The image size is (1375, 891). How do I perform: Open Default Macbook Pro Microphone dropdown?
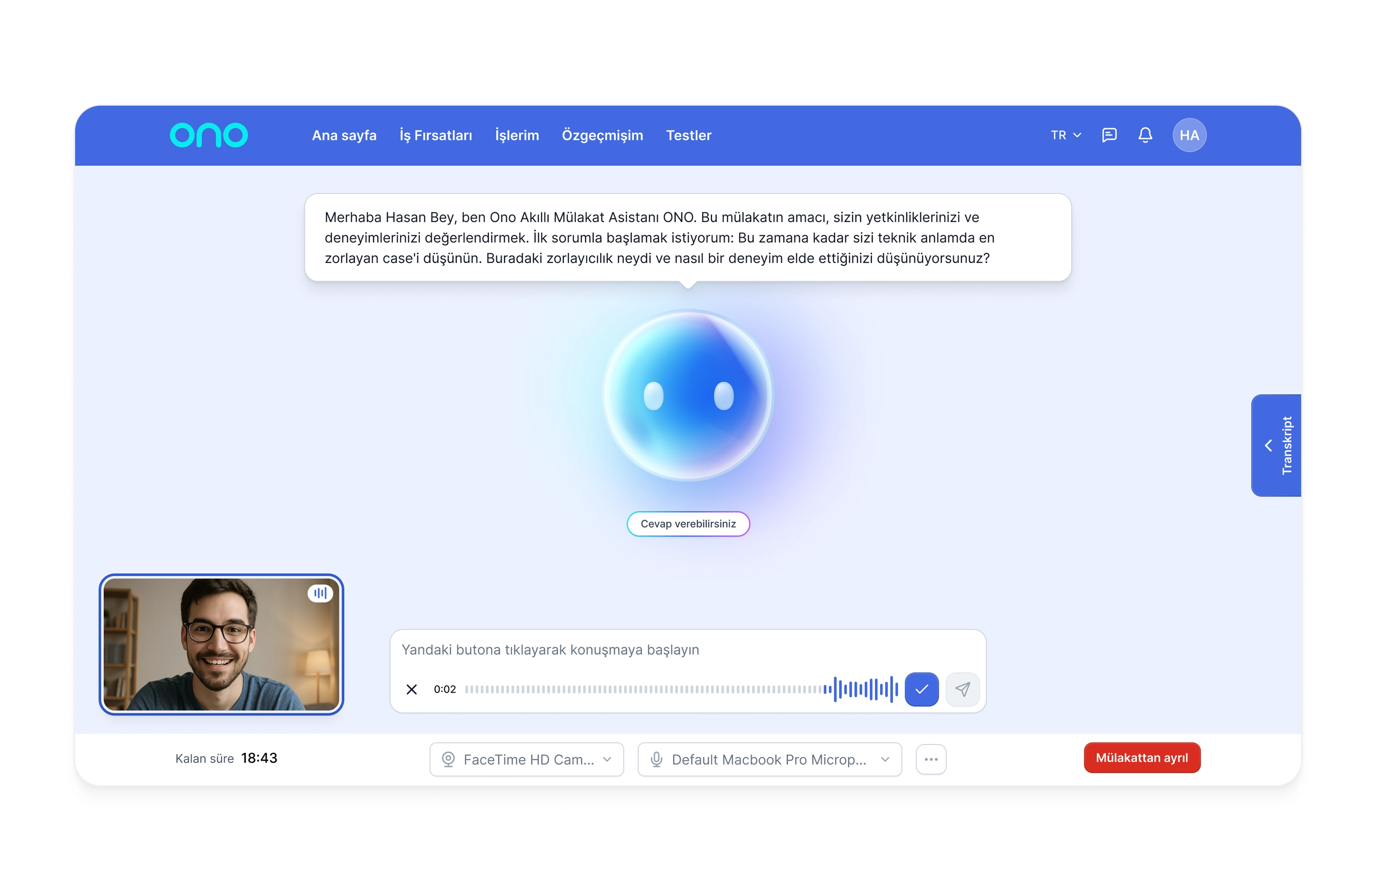pyautogui.click(x=769, y=759)
